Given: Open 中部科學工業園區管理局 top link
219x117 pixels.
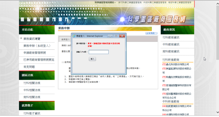Looking at the screenshot, I should [x=155, y=3].
